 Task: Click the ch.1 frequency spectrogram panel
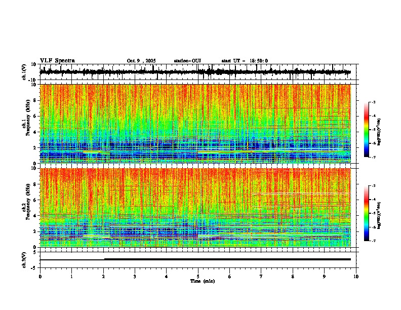pyautogui.click(x=195, y=124)
